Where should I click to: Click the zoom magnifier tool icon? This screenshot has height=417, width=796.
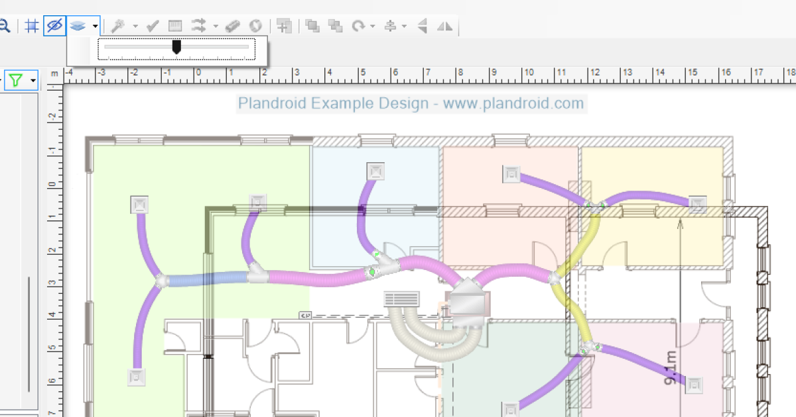[x=4, y=26]
